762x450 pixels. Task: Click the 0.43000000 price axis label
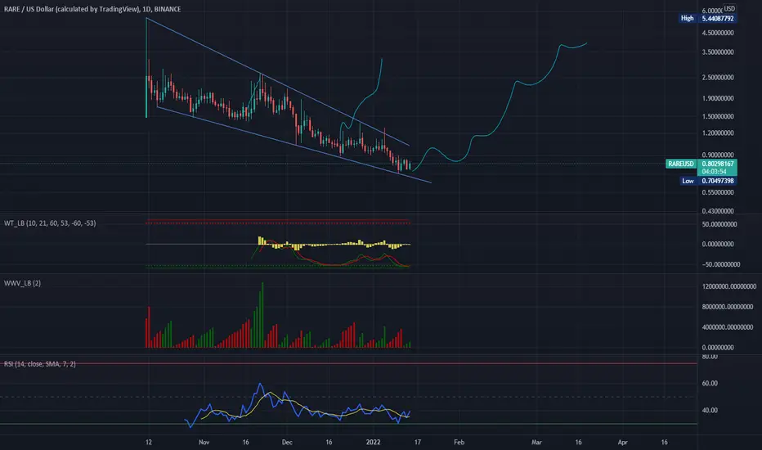[x=717, y=211]
